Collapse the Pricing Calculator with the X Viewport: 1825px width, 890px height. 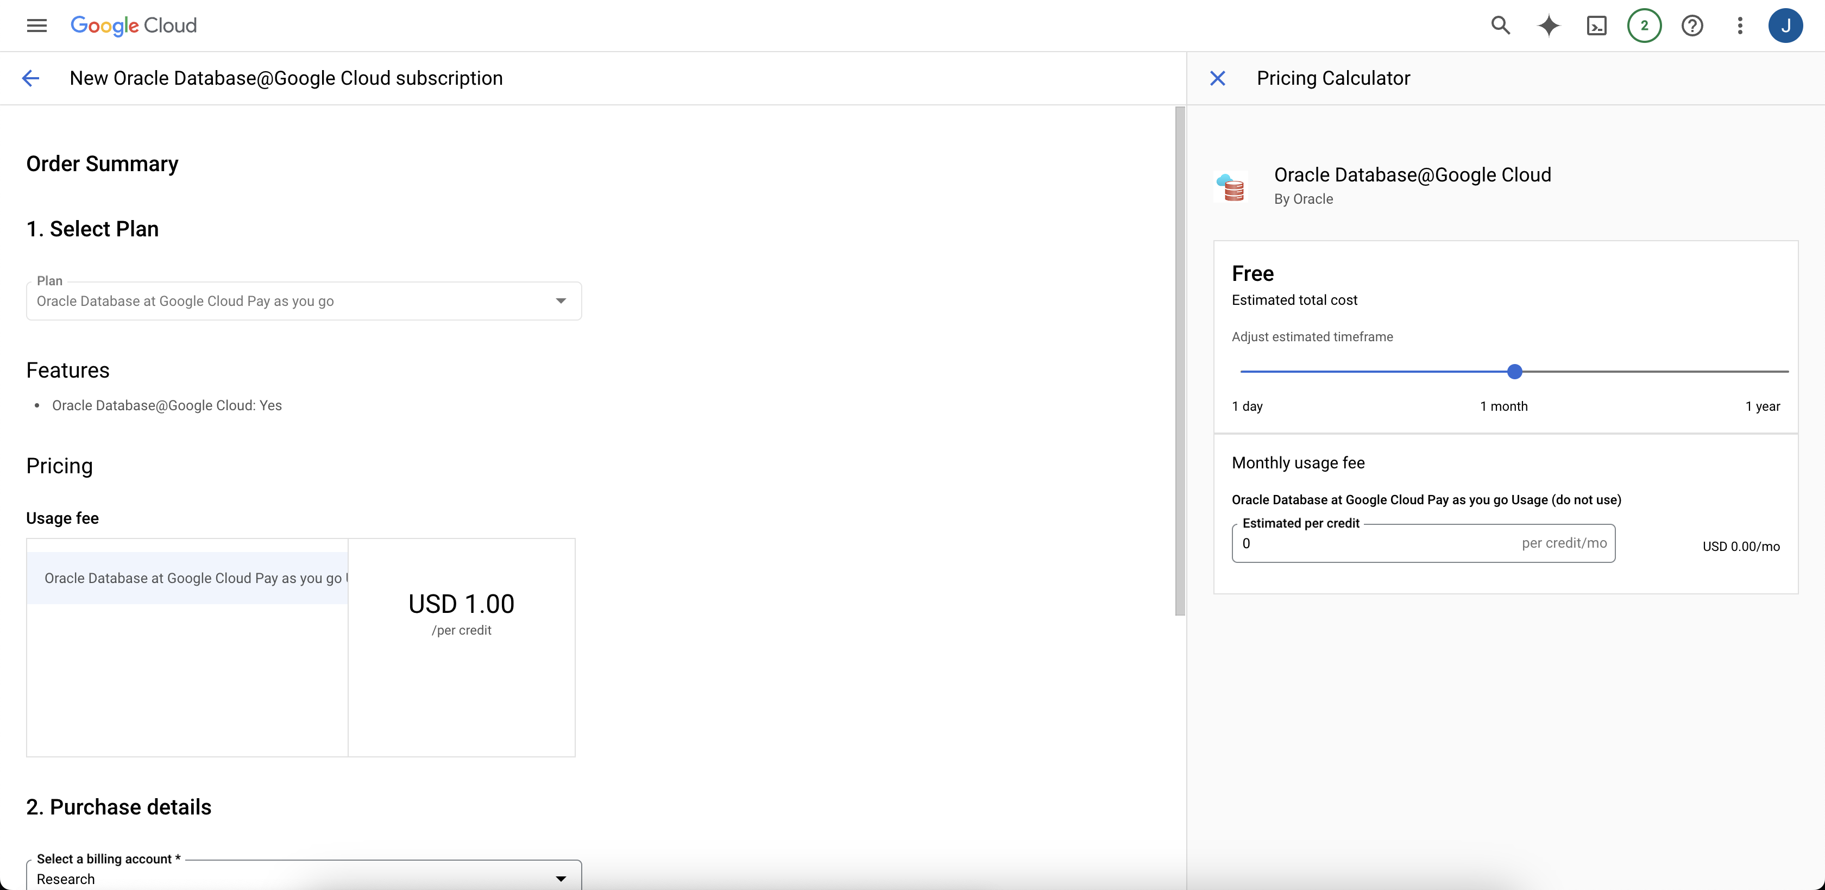coord(1217,78)
